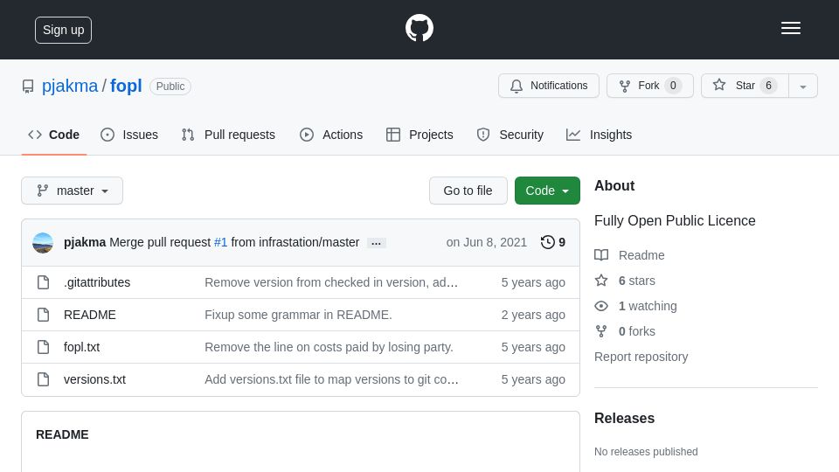Click the bell icon in Notifications
Screen dimensions: 839x472
click(517, 87)
